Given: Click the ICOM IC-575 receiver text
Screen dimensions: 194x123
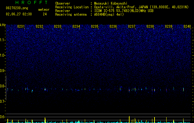Looking at the screenshot, I should (x=124, y=11).
